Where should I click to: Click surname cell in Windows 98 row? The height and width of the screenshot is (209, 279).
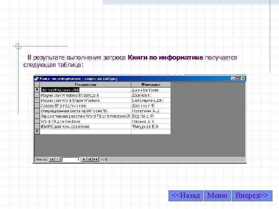click(151, 95)
